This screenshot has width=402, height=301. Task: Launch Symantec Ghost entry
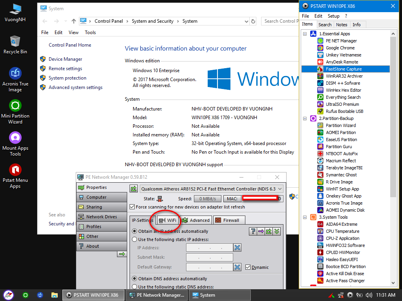(x=341, y=175)
